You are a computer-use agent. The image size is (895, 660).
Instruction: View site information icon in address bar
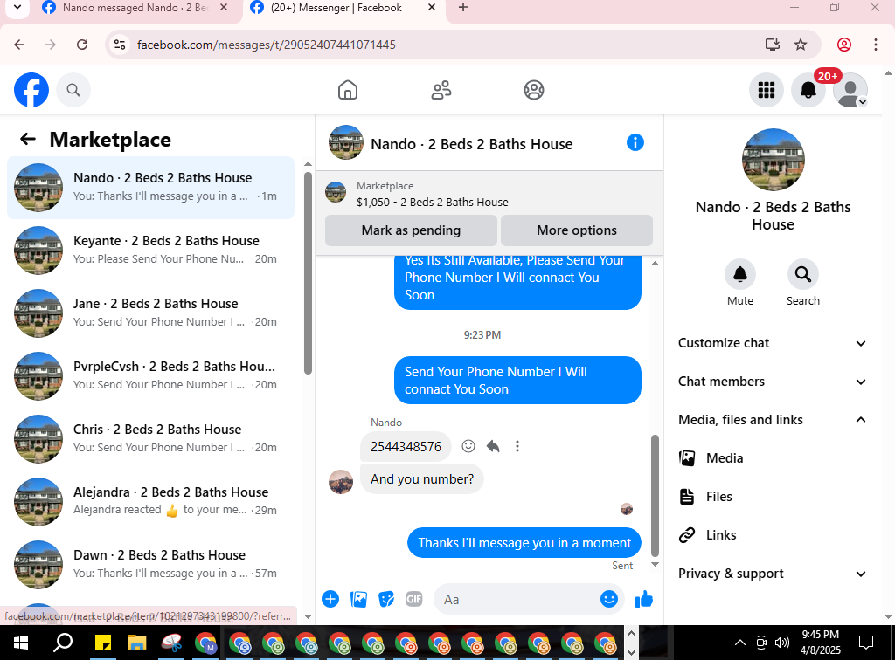click(119, 45)
